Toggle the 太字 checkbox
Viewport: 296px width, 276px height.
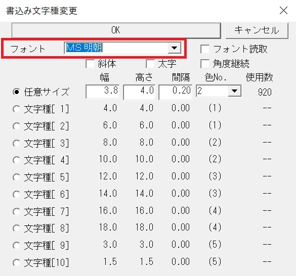[150, 64]
